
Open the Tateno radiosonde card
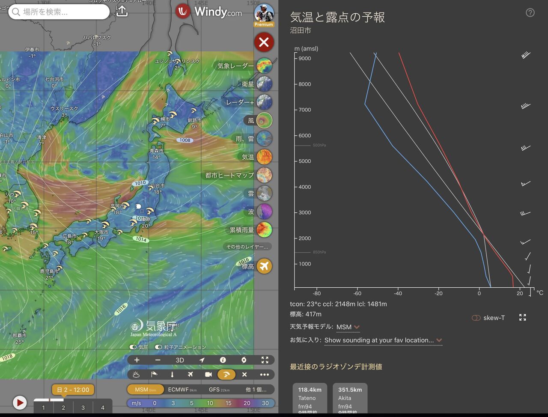[x=310, y=398]
